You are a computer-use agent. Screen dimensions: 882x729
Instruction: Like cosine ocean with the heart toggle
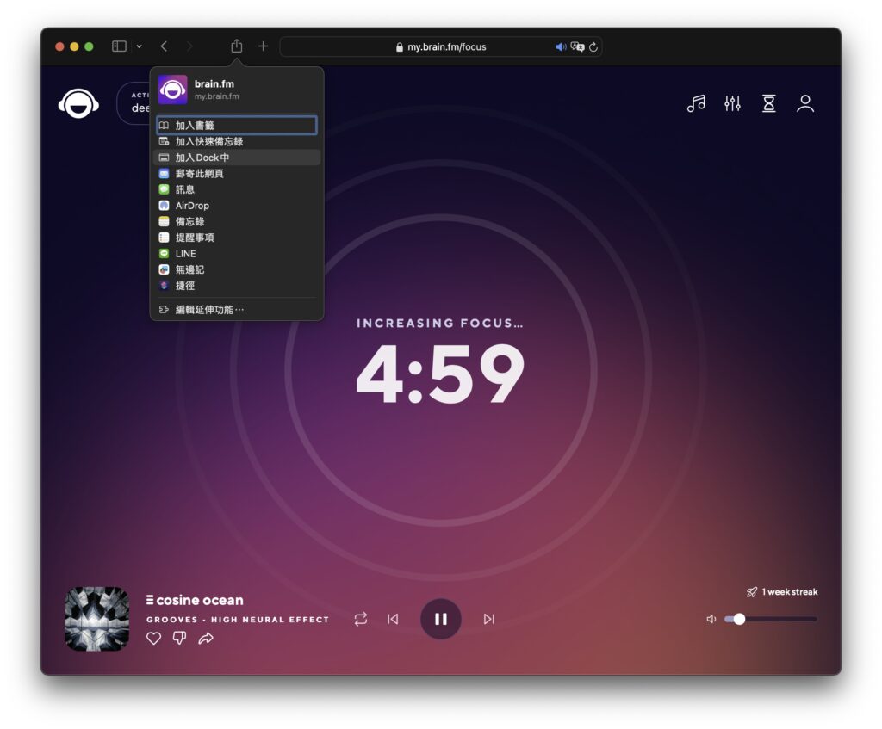pyautogui.click(x=153, y=639)
